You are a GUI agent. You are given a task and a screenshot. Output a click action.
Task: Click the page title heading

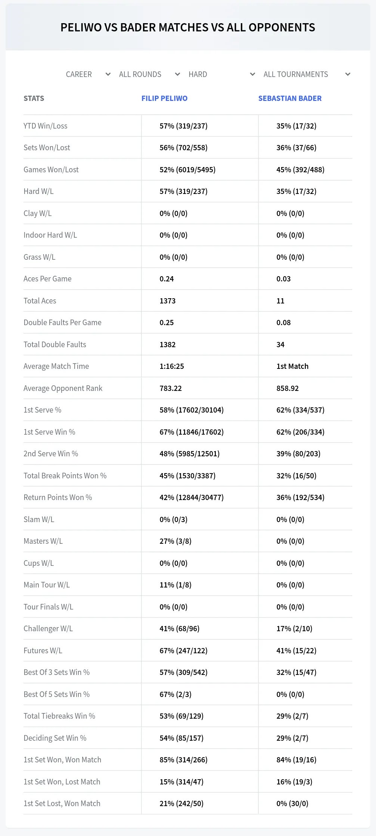point(188,27)
